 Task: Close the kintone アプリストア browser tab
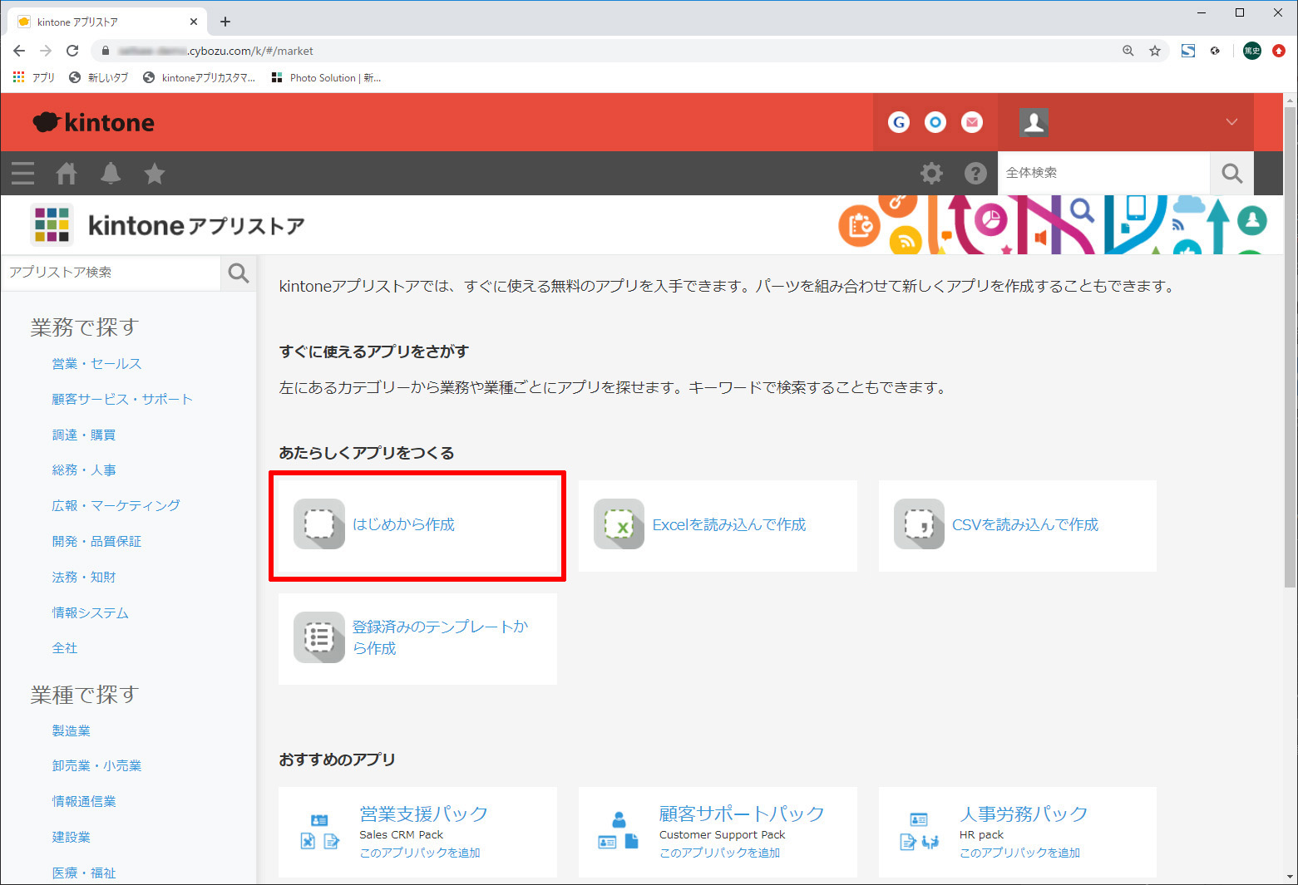click(194, 22)
